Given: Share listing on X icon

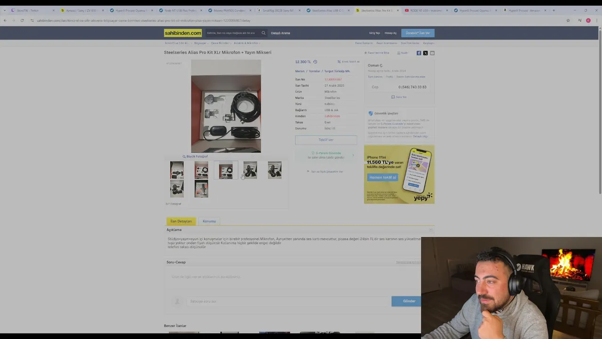Looking at the screenshot, I should pos(426,53).
